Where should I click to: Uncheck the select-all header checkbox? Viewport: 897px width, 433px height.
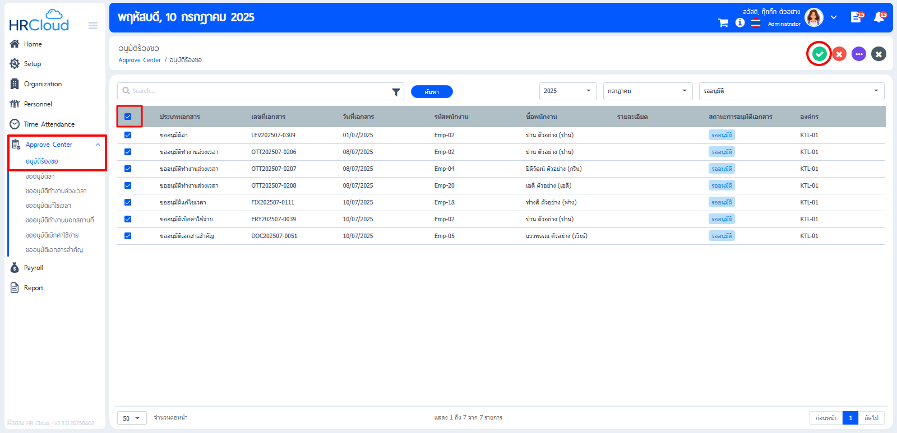128,117
